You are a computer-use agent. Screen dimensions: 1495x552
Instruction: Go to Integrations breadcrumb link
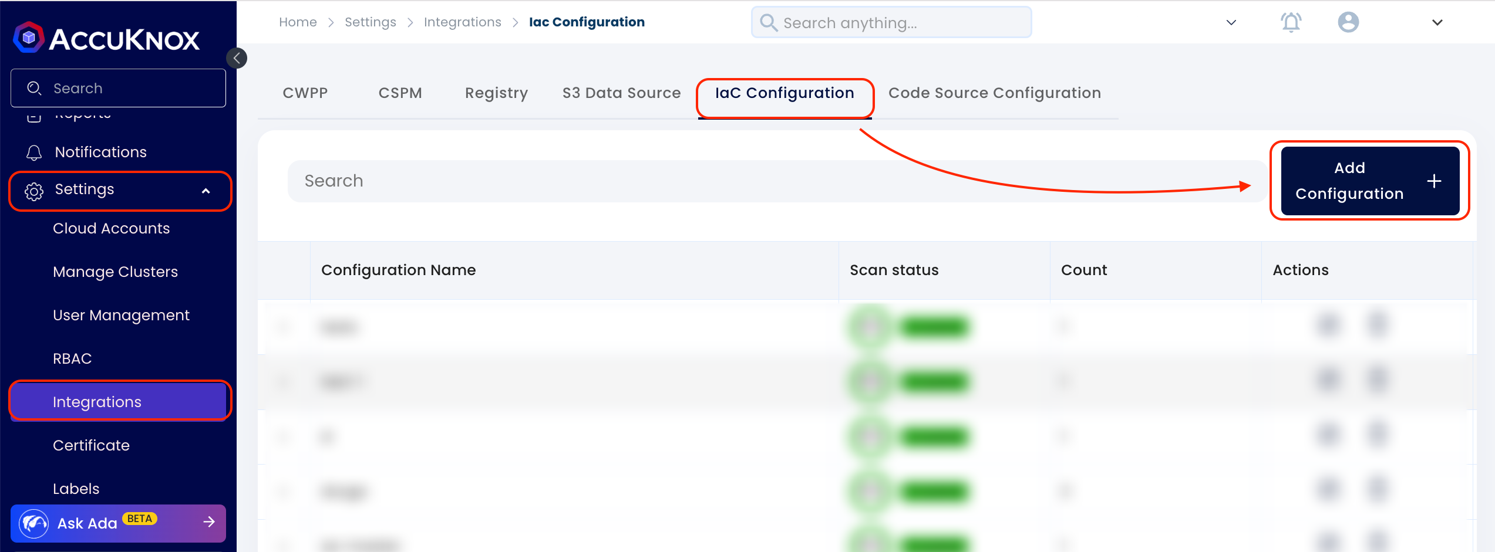462,22
